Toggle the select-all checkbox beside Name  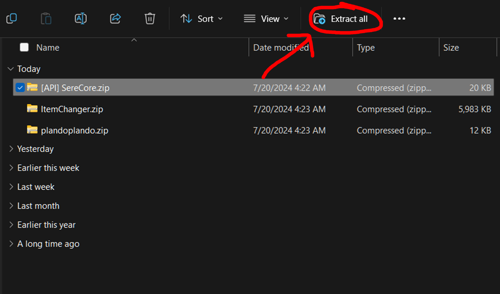pos(24,47)
